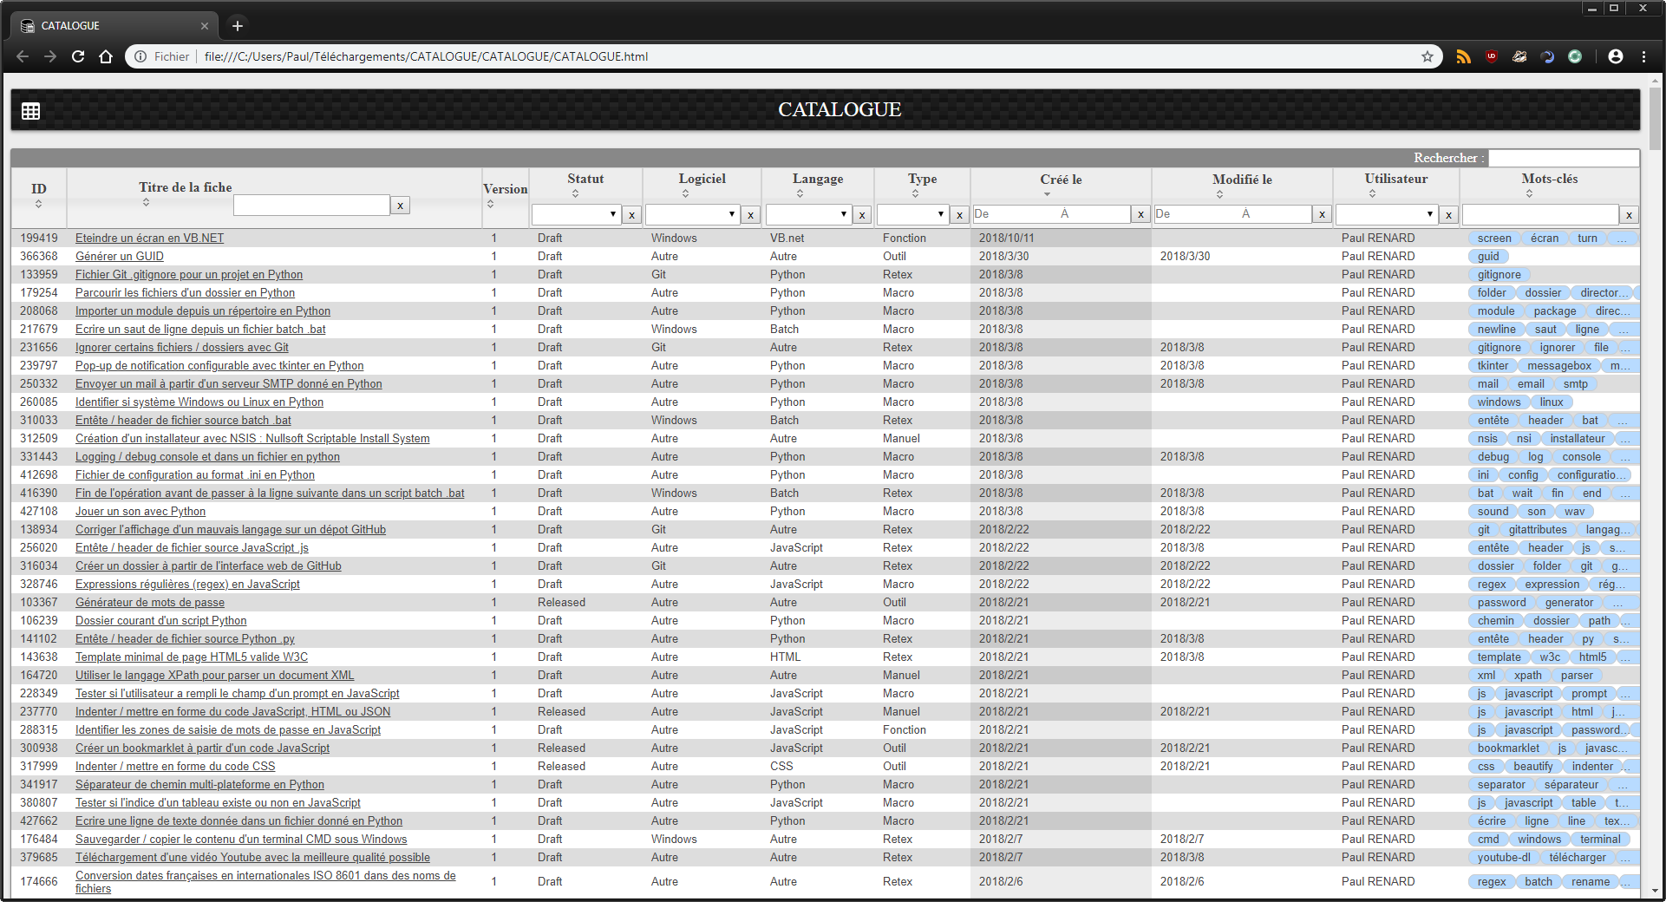Focus the Créé le date range field

[x=1051, y=213]
